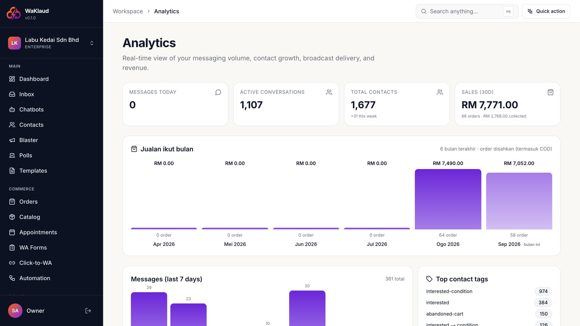Click the 361 total label
The image size is (580, 326).
point(395,279)
